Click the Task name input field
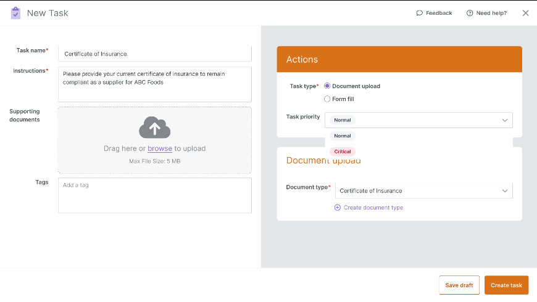The height and width of the screenshot is (302, 537). (155, 54)
